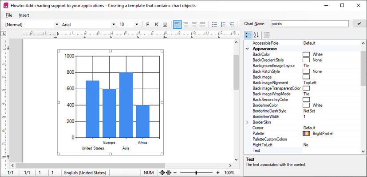Select the BorderlineDashStyle property
The height and width of the screenshot is (177, 367).
(x=306, y=111)
